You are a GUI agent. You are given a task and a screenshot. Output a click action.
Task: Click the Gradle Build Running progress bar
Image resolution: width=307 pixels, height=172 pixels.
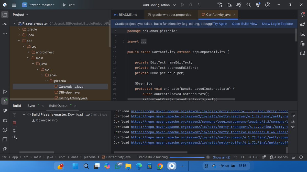tap(187, 157)
